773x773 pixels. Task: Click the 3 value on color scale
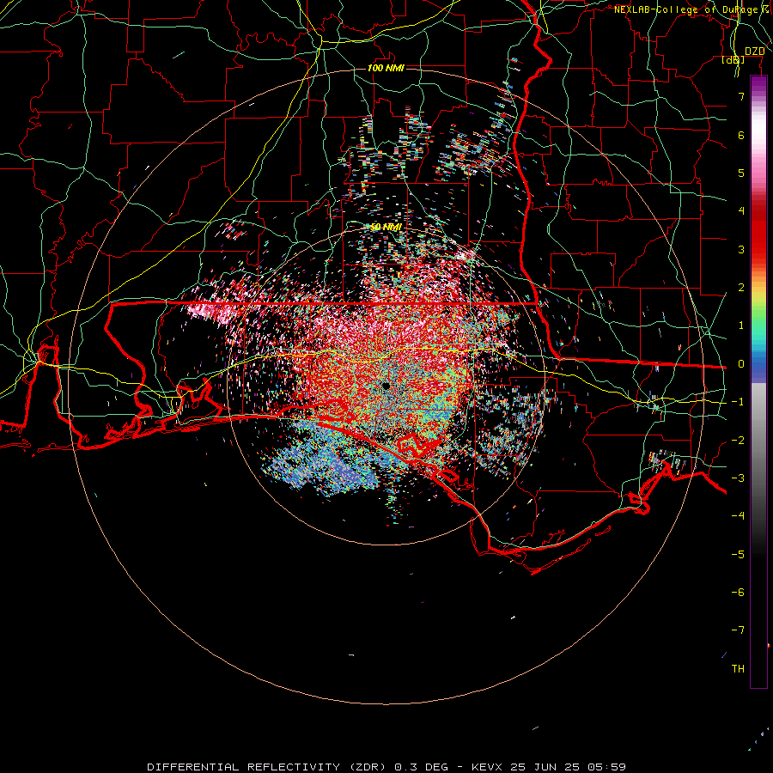(741, 249)
